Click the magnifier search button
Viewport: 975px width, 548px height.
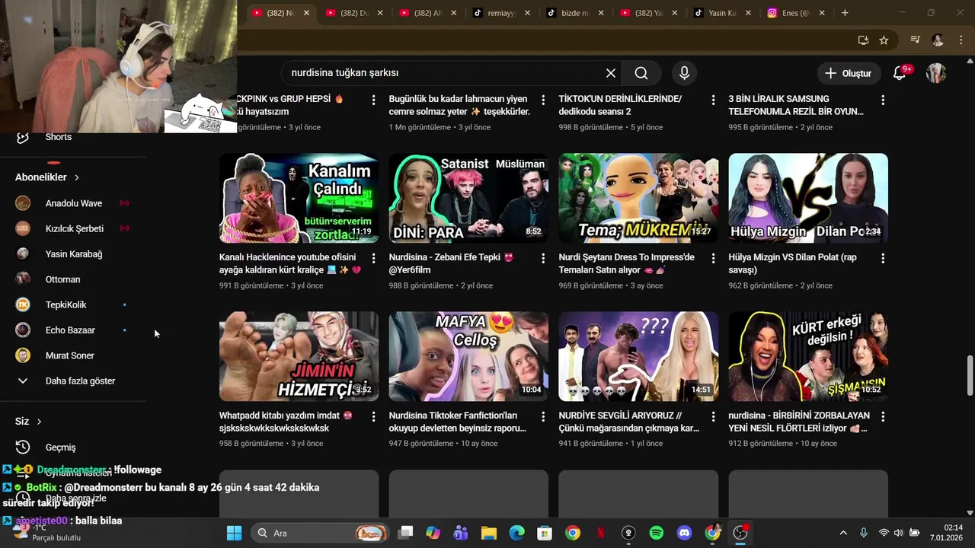click(641, 73)
